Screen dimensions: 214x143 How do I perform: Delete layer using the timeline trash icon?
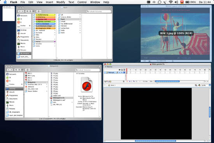[x=124, y=81]
